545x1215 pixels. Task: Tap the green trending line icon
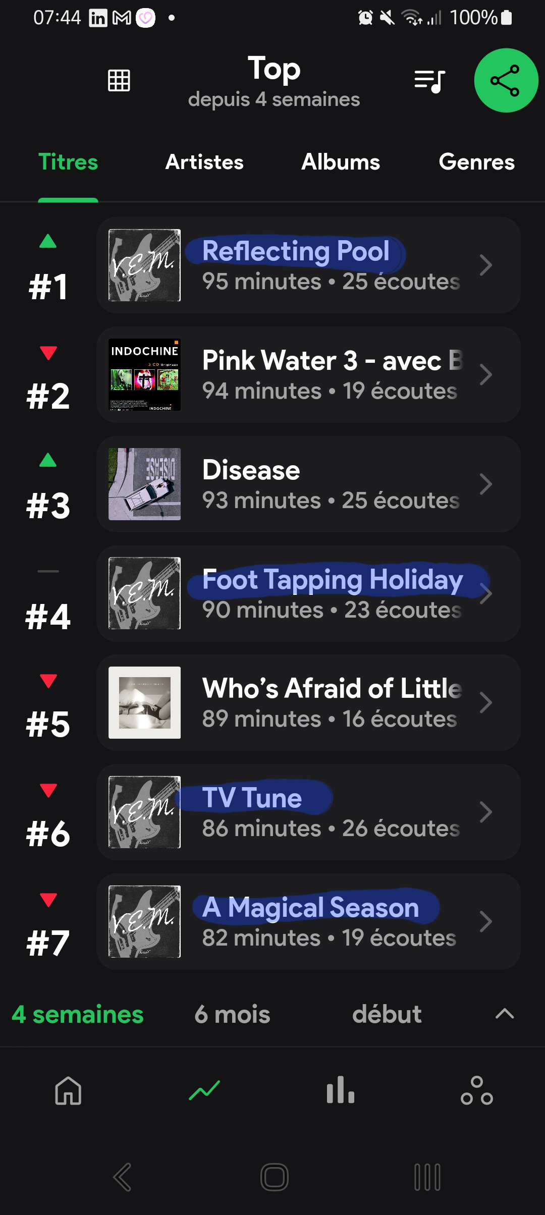(204, 1091)
